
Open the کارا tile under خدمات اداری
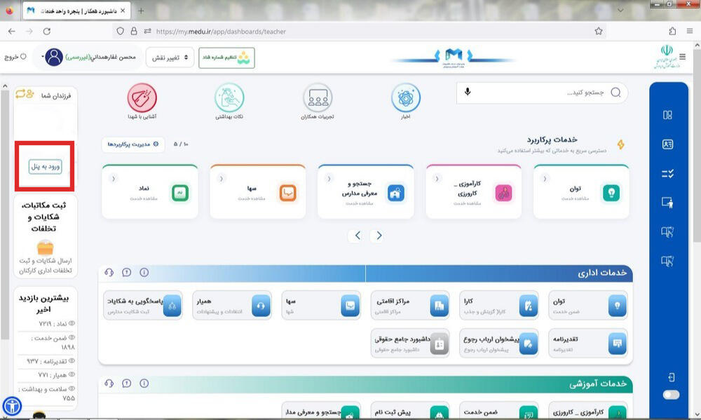[498, 306]
